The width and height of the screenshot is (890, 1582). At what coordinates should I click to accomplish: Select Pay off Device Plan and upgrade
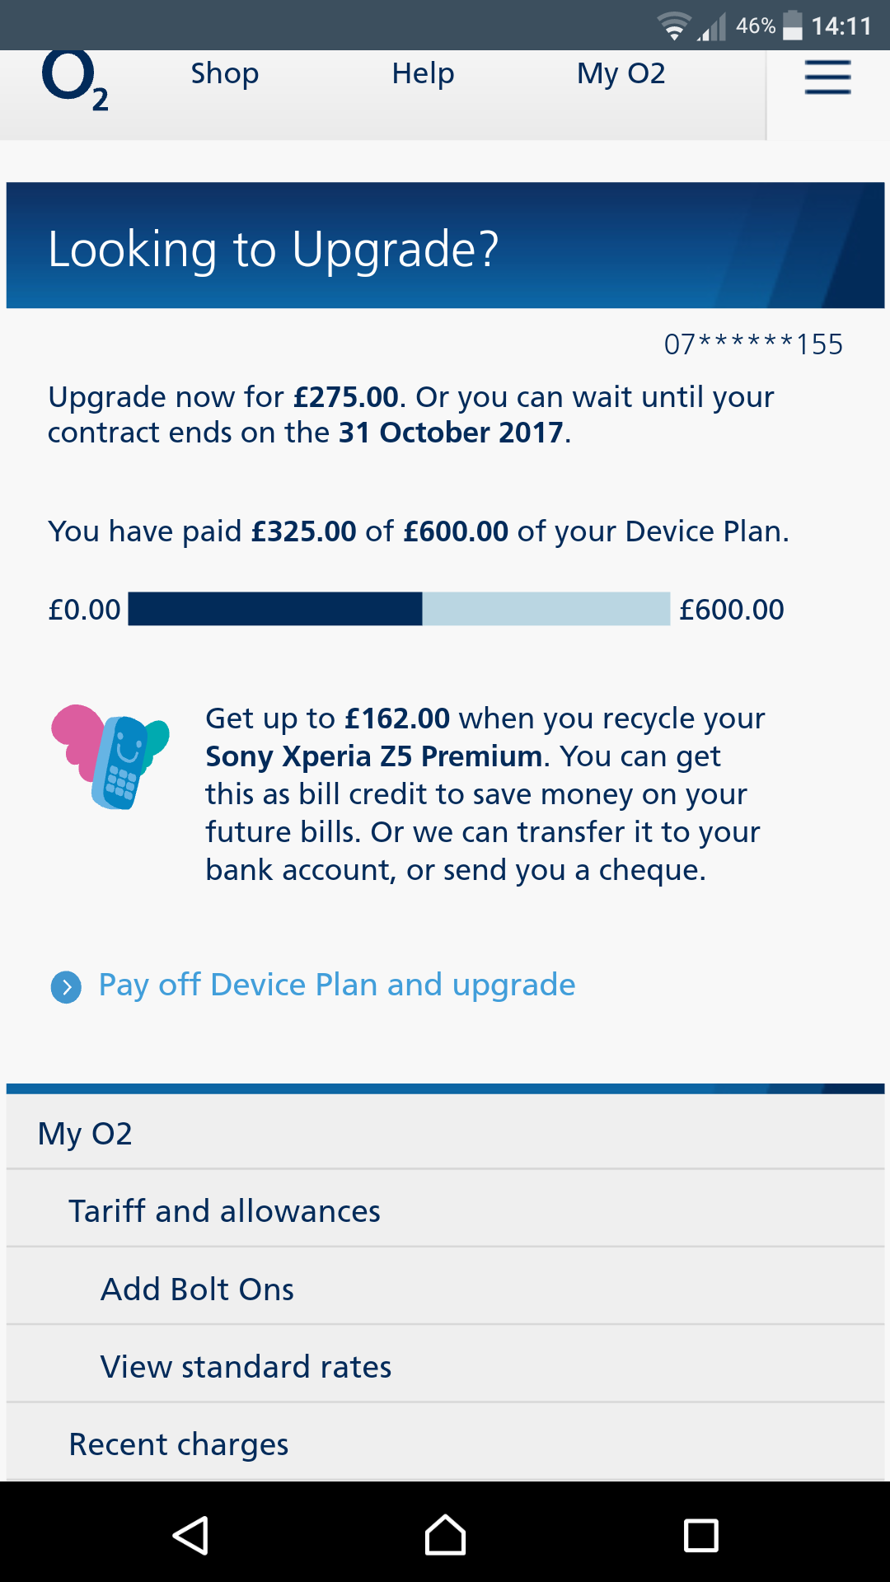point(336,984)
